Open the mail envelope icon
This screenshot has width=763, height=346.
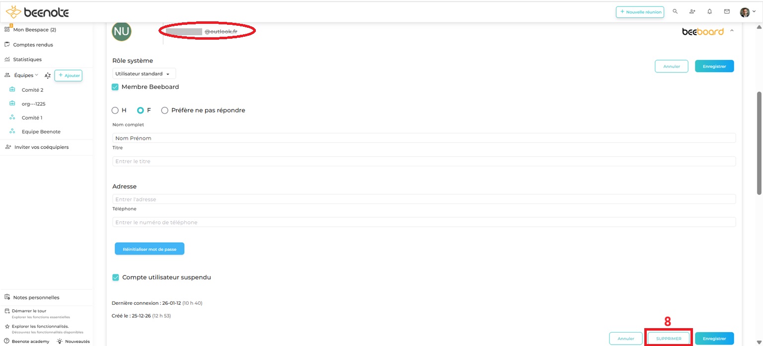pos(727,11)
